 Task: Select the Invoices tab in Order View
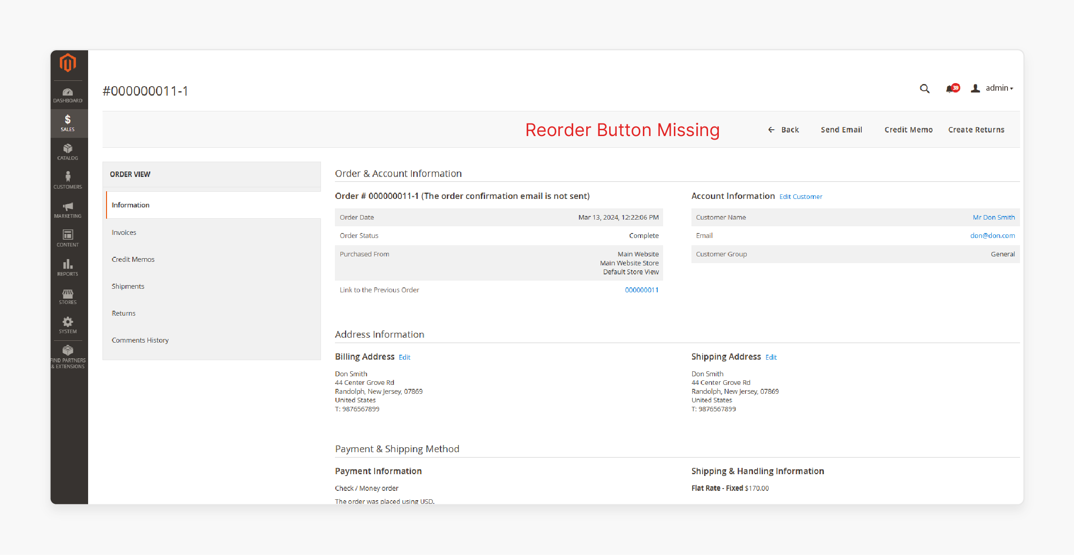pyautogui.click(x=124, y=232)
